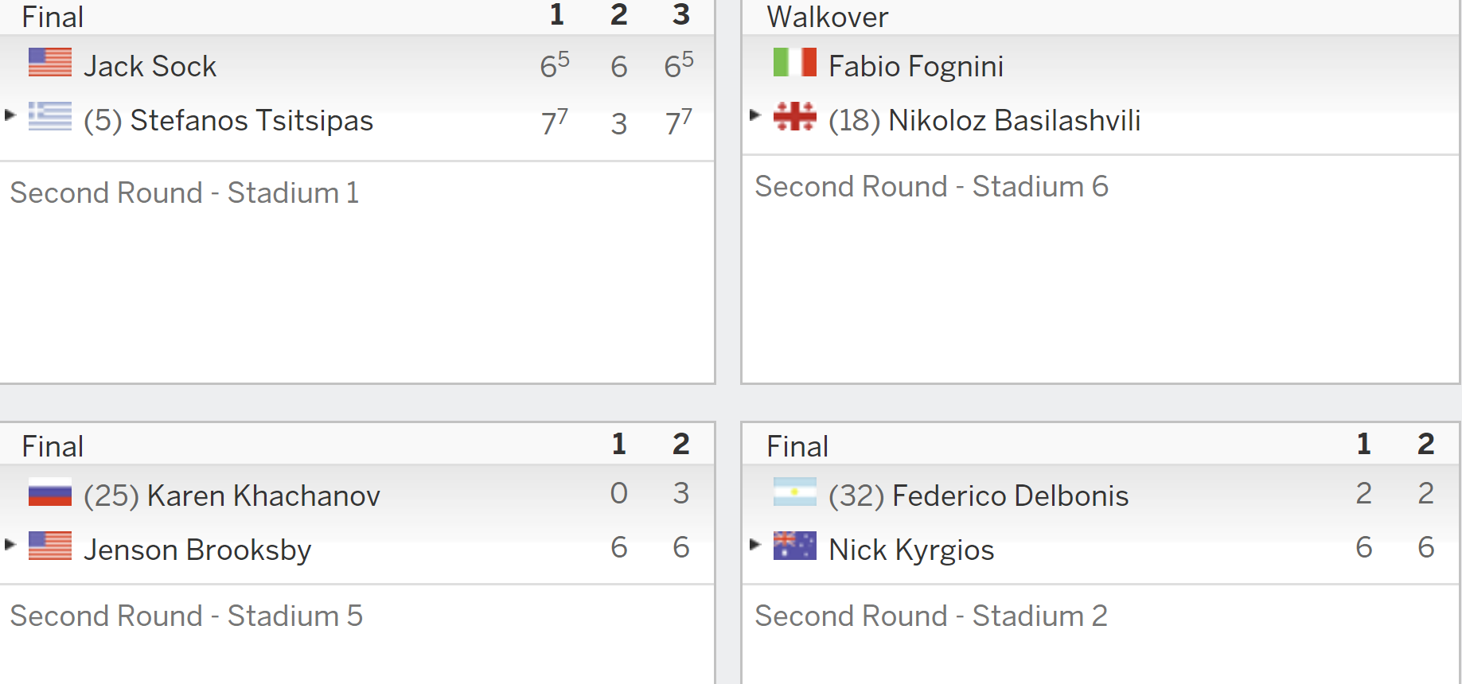Select the Second Round - Stadium 1 label

tap(185, 192)
